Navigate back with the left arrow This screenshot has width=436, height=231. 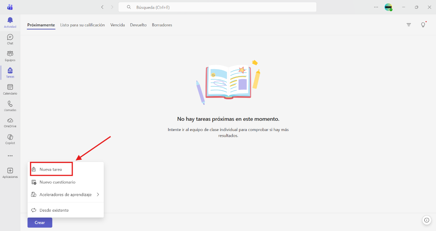[102, 7]
